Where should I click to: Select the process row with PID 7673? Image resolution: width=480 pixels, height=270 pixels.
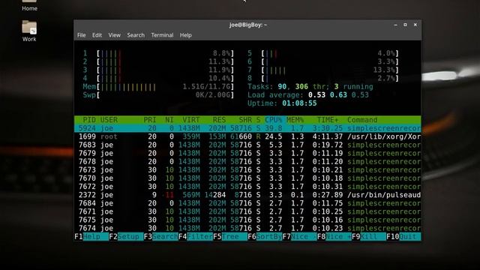[247, 170]
